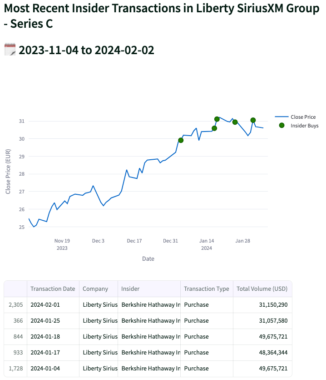The image size is (326, 380).
Task: Sort by Insider column header
Action: [x=149, y=289]
